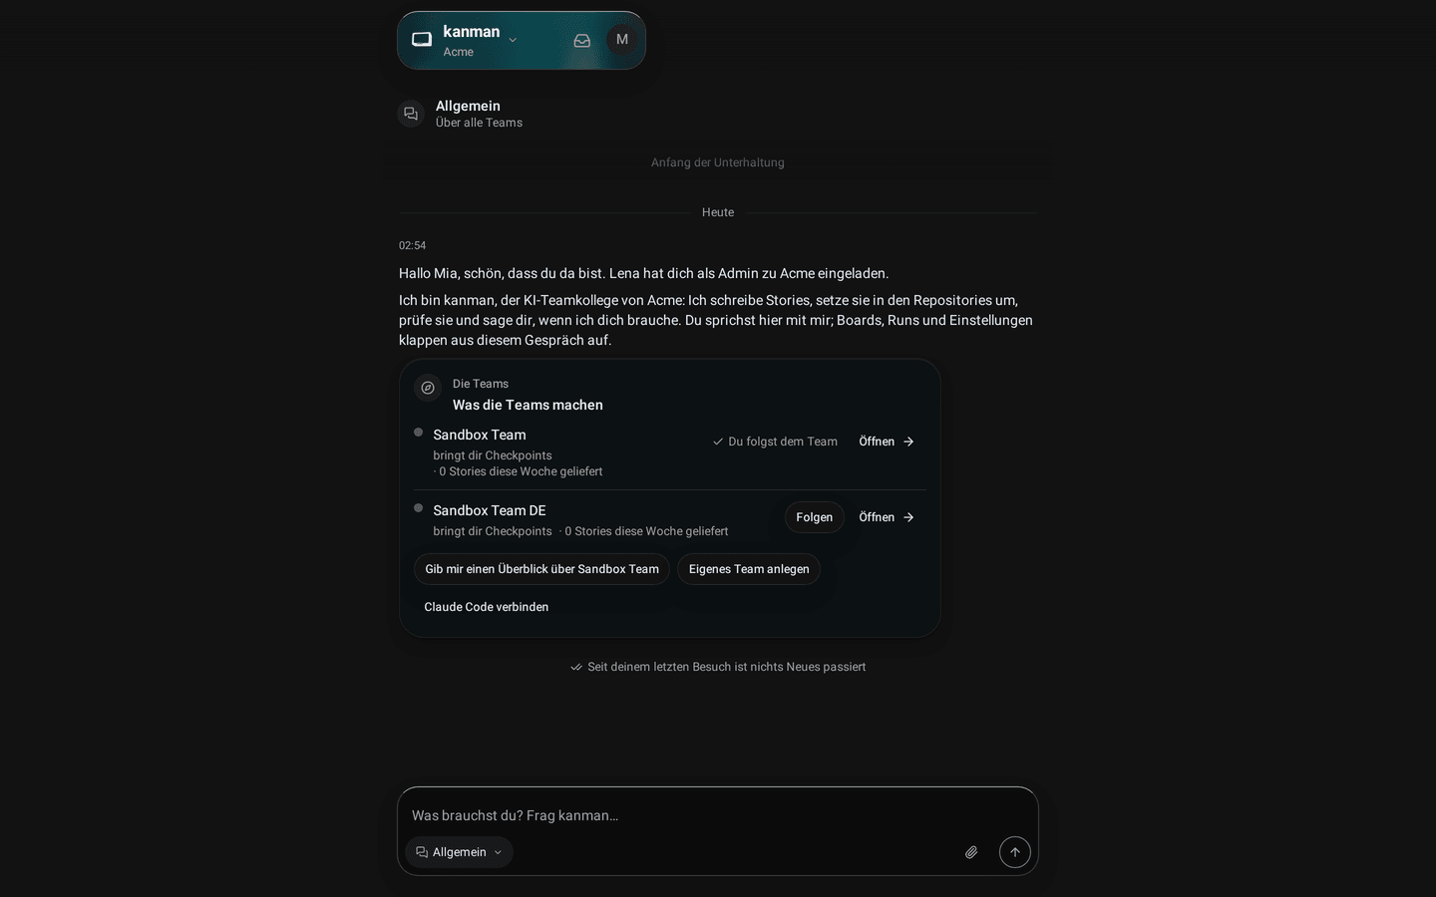The width and height of the screenshot is (1436, 897).
Task: Click the arrow next to Sandbox Team Öffnen
Action: tap(908, 442)
